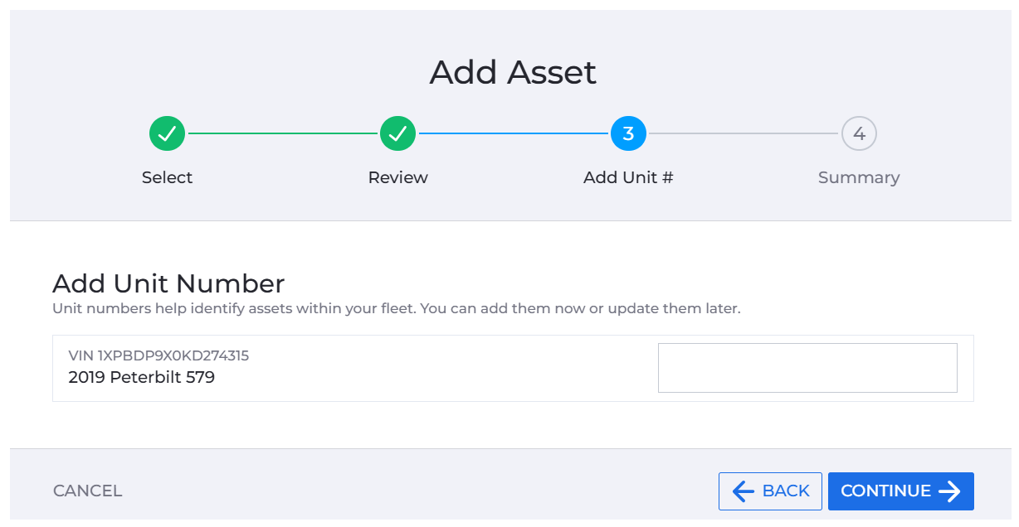Click the green checkmark above Review
The image size is (1019, 527).
tap(397, 133)
